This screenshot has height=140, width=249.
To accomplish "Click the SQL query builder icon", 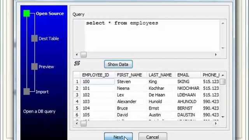I will click(77, 63).
